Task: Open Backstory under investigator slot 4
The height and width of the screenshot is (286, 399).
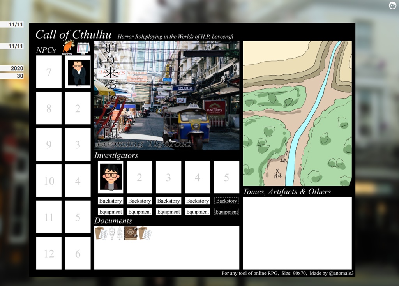Action: 198,201
